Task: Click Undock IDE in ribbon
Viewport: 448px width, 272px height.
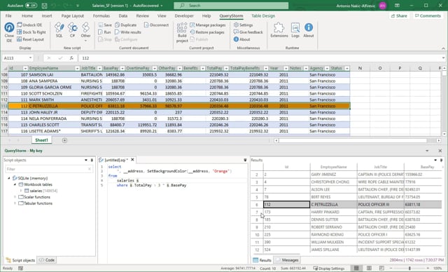Action: pyautogui.click(x=29, y=25)
